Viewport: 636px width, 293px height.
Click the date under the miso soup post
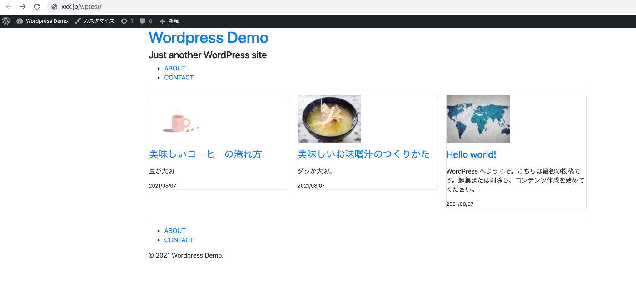[311, 186]
